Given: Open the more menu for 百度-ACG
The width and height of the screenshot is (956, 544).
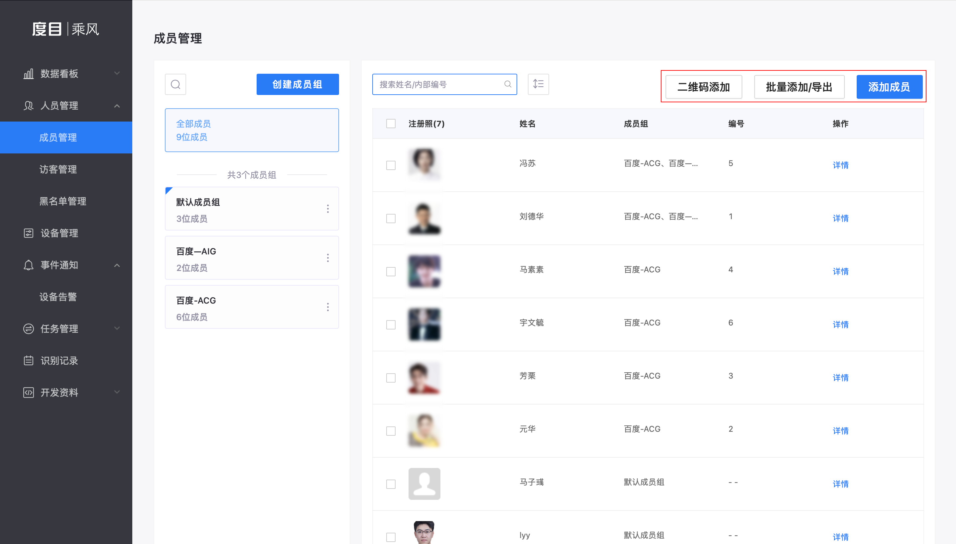Looking at the screenshot, I should tap(328, 307).
